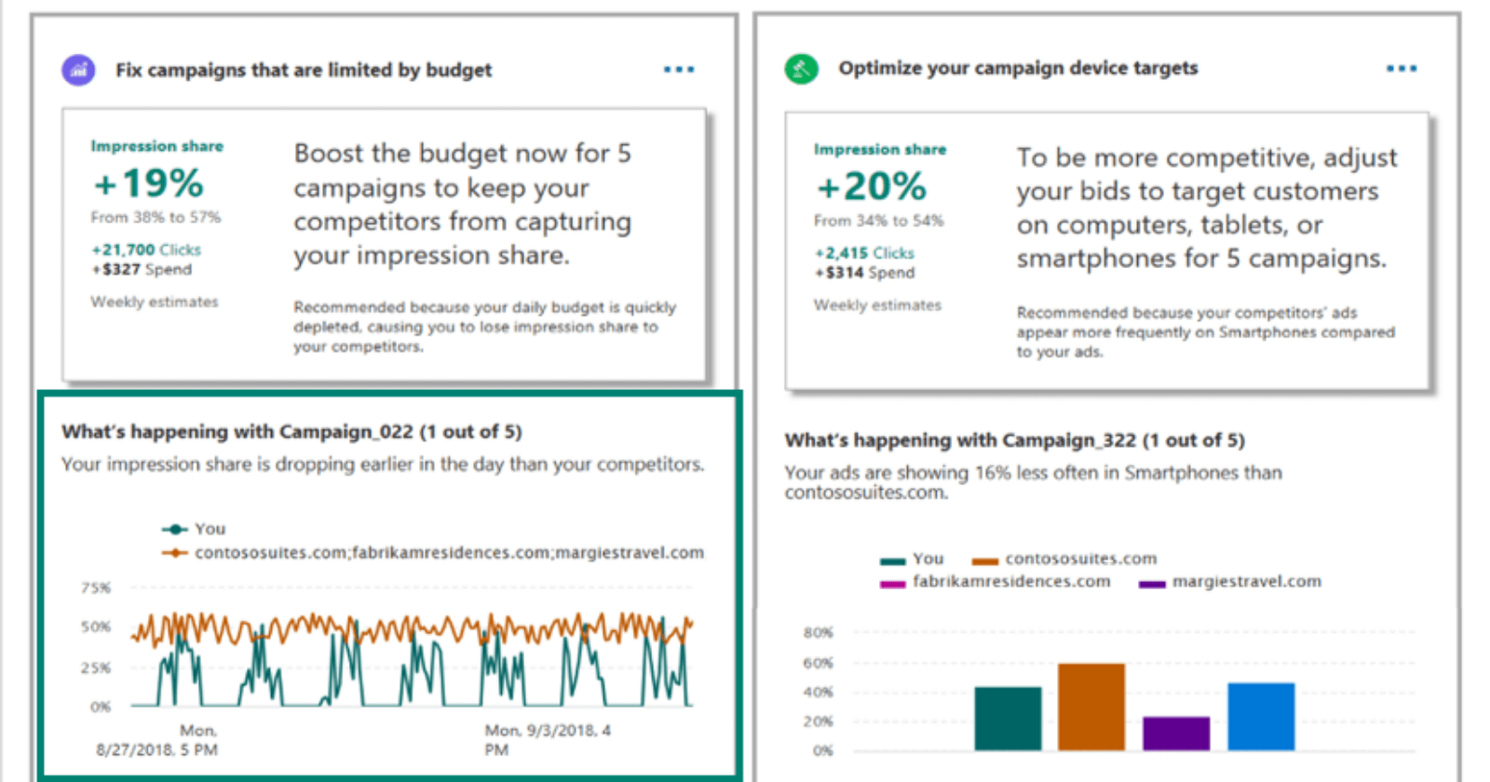Screen dimensions: 1490x782
Task: Click the +2,415 Clicks estimate
Action: coord(864,253)
